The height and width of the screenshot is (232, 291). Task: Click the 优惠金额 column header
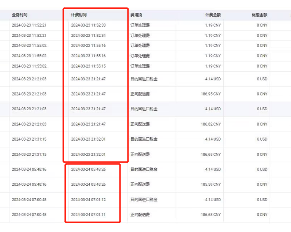(259, 15)
